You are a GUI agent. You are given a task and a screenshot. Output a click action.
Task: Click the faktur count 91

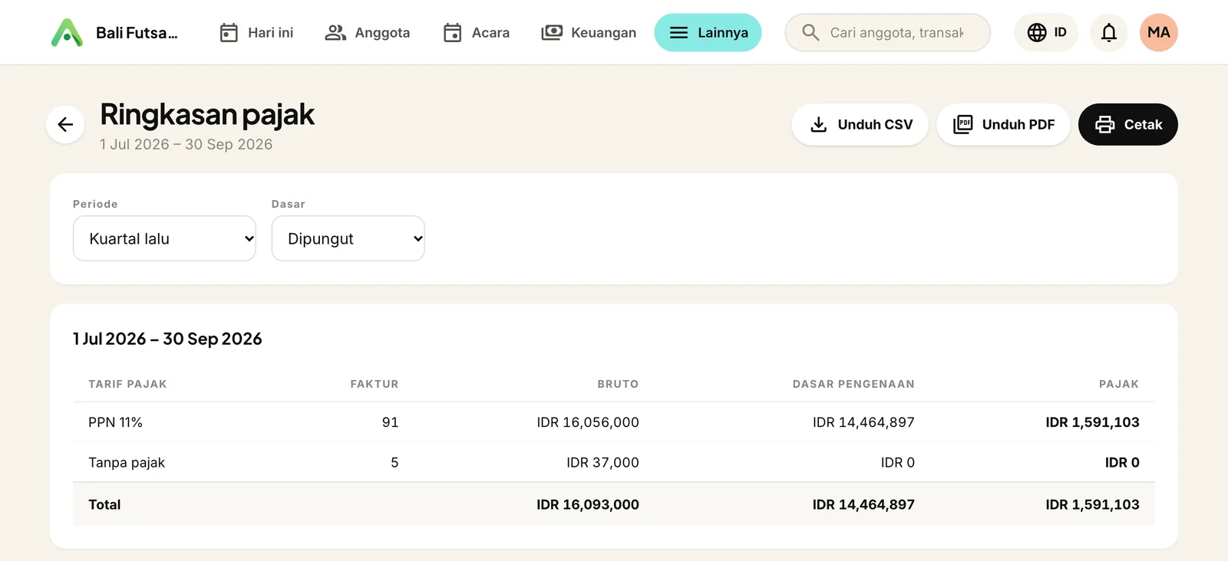tap(390, 422)
